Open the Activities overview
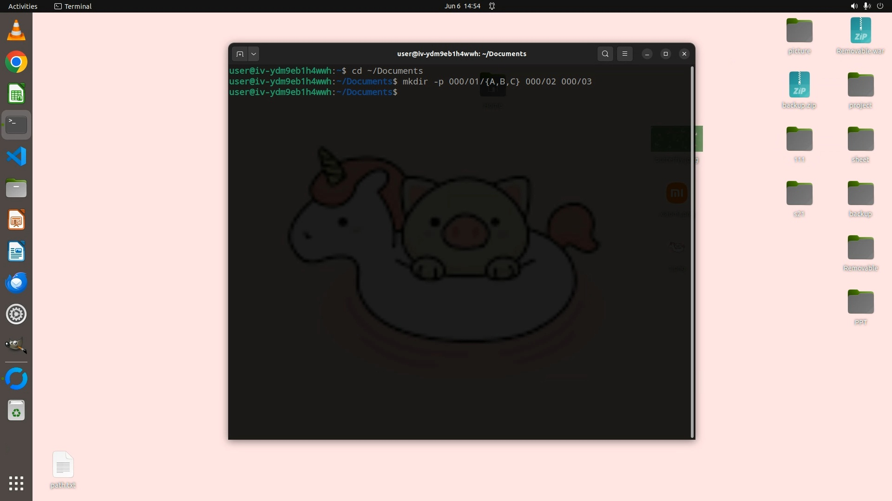The height and width of the screenshot is (501, 892). click(23, 6)
